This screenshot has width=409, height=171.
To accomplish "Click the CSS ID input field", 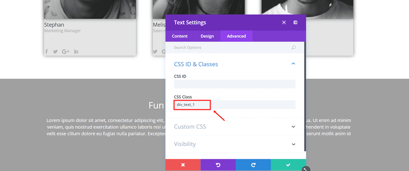I will pyautogui.click(x=235, y=84).
